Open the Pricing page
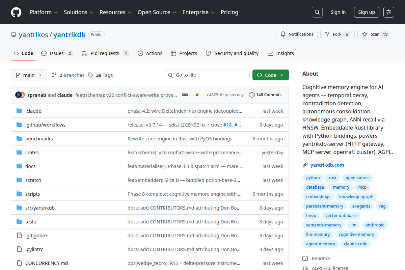The image size is (405, 270). point(230,12)
